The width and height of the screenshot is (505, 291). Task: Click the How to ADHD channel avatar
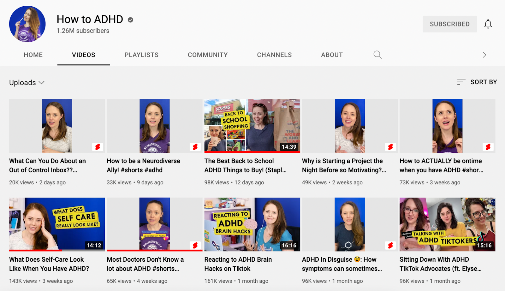[x=27, y=24]
